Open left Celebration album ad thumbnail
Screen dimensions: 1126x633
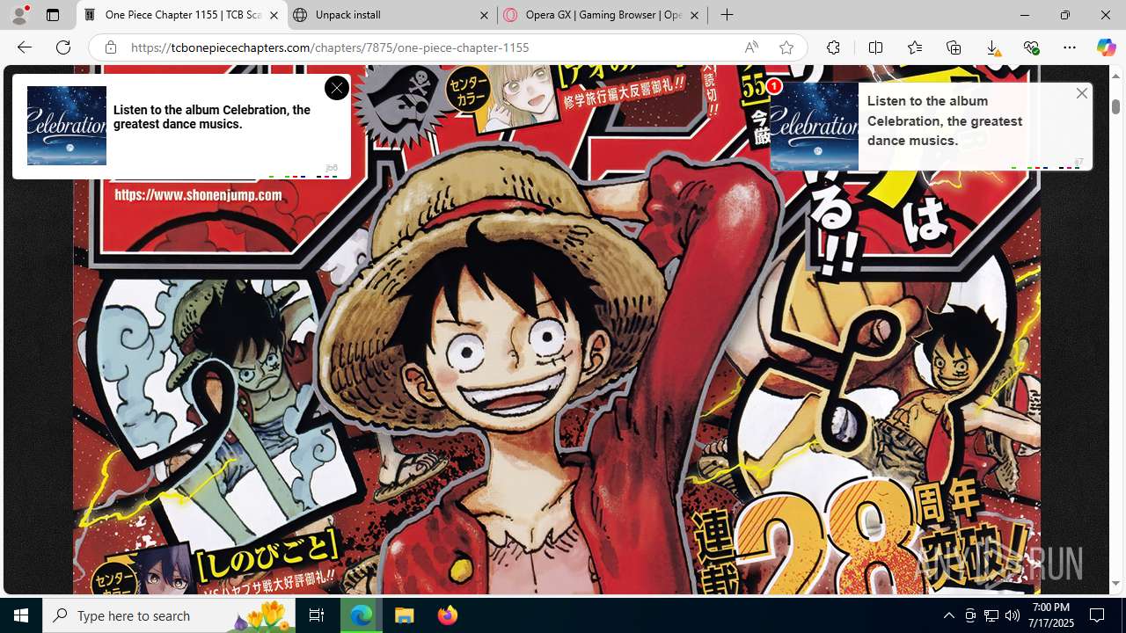click(x=67, y=126)
